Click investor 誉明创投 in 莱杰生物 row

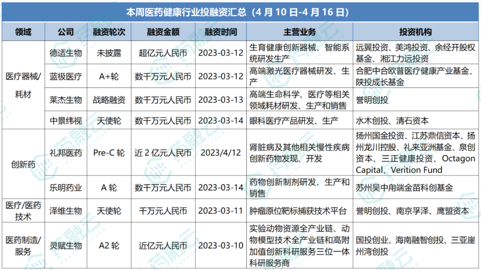(x=372, y=99)
